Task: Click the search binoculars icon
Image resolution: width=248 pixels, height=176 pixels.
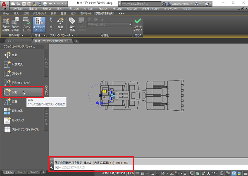Action: coord(164,4)
